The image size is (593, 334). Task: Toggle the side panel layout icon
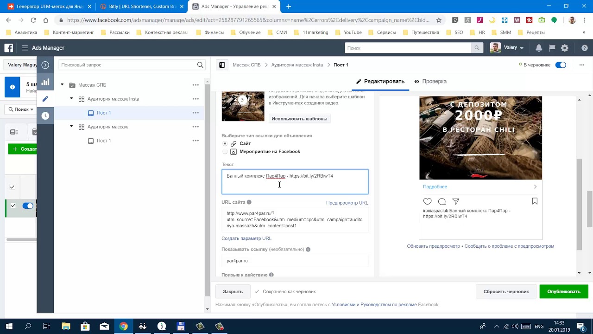pyautogui.click(x=222, y=65)
